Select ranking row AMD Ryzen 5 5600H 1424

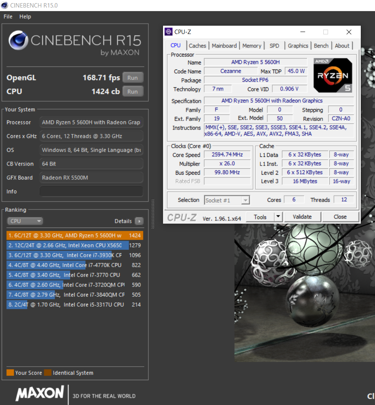coord(75,235)
